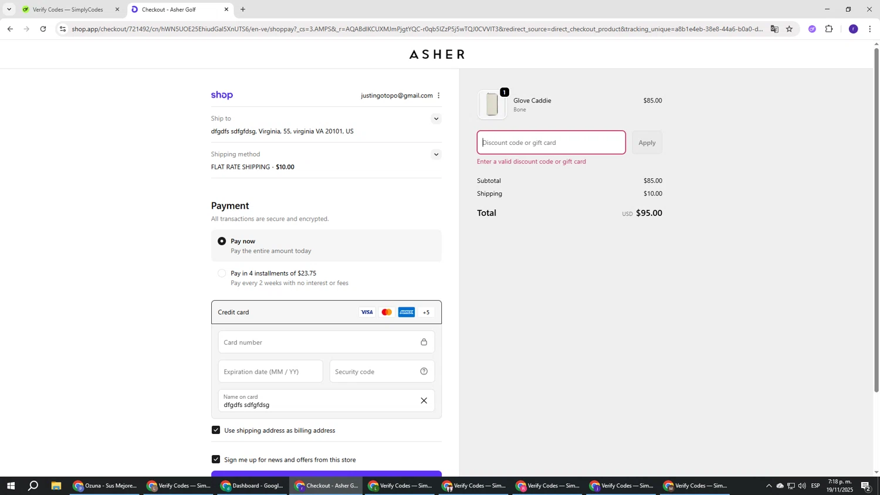880x495 pixels.
Task: Click the Visa card logo
Action: pos(367,312)
